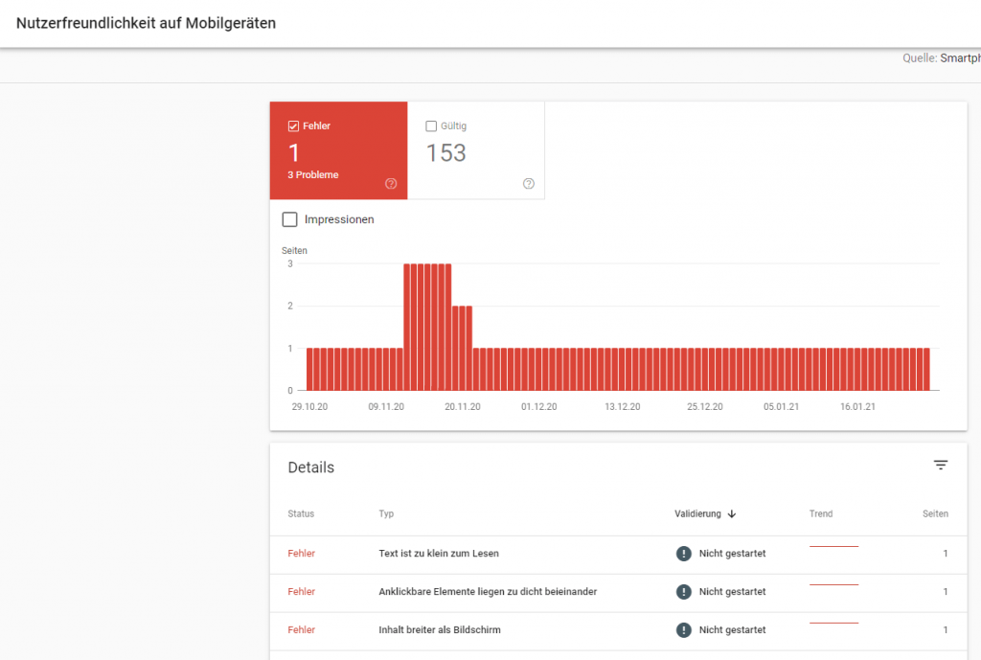Screen dimensions: 981x660
Task: Open the help icon on the Gültig card
Action: pyautogui.click(x=529, y=183)
